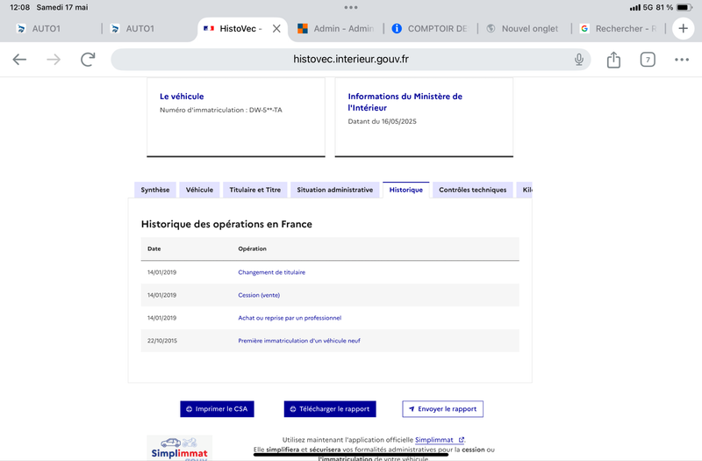
Task: Click Changement de titulaire operation
Action: click(271, 272)
